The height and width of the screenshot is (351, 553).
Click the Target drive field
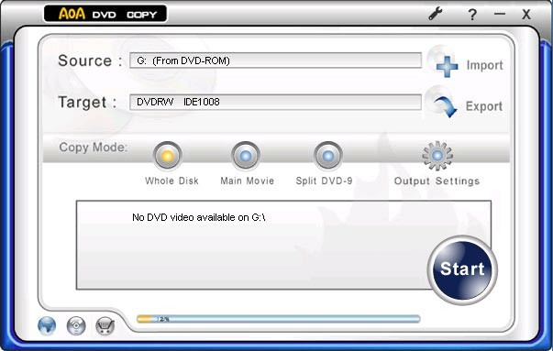275,102
